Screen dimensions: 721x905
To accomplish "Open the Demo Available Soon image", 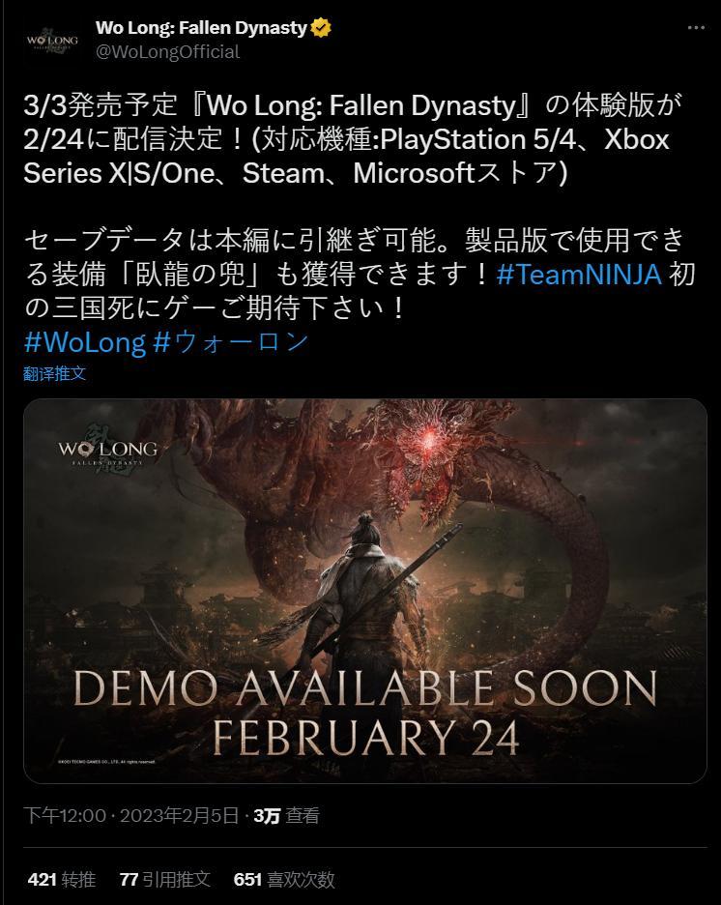I will click(x=365, y=591).
